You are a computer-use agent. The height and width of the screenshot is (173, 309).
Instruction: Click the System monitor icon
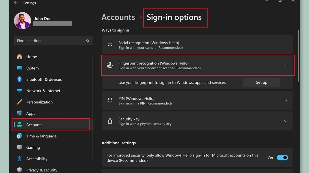tap(19, 68)
